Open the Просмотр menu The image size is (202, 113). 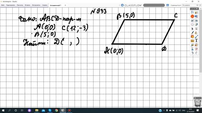click(x=20, y=5)
